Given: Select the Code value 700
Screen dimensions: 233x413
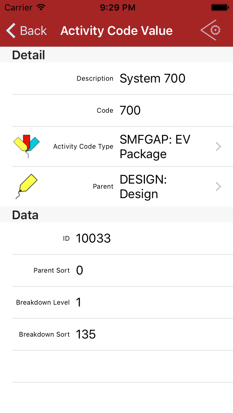Looking at the screenshot, I should pyautogui.click(x=130, y=110).
